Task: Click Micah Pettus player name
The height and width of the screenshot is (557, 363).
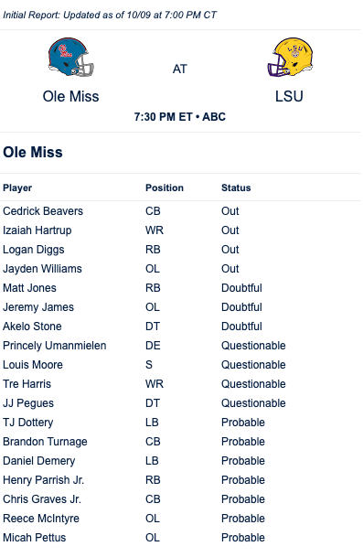Action: tap(35, 538)
